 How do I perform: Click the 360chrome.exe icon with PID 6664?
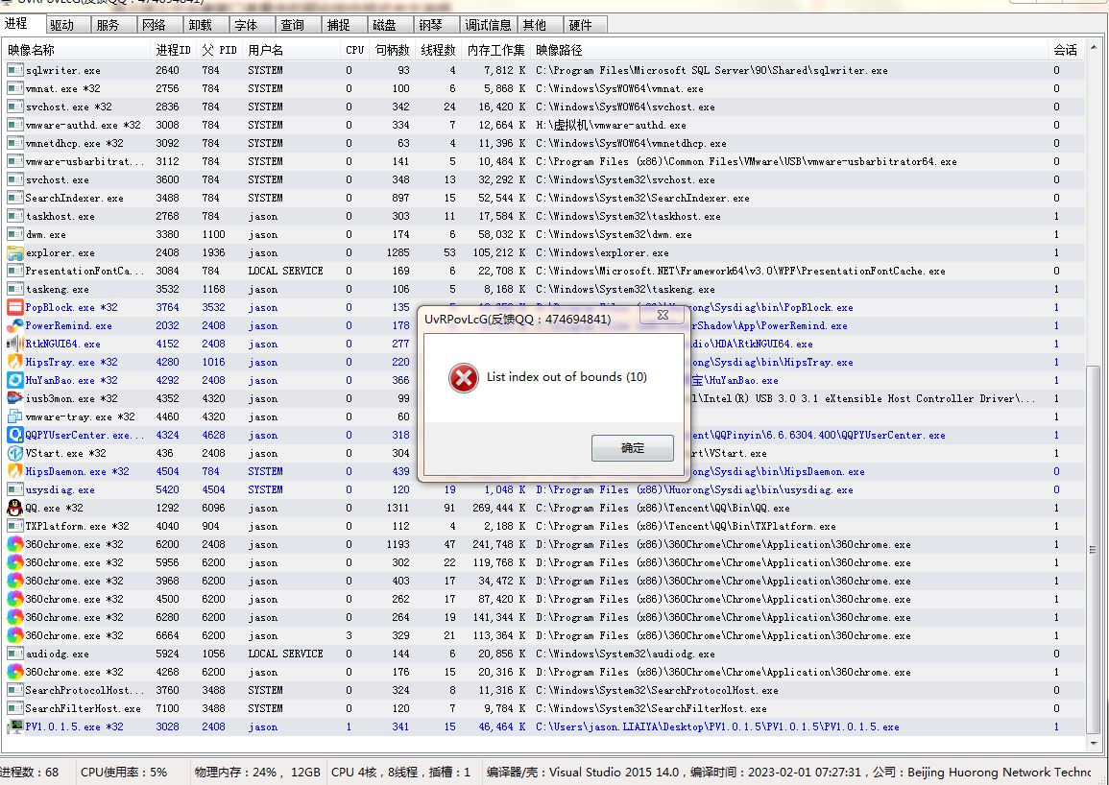14,635
